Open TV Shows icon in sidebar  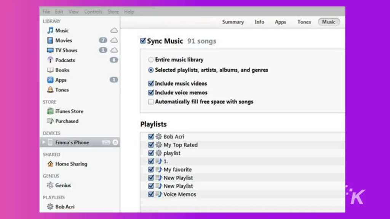coord(50,50)
